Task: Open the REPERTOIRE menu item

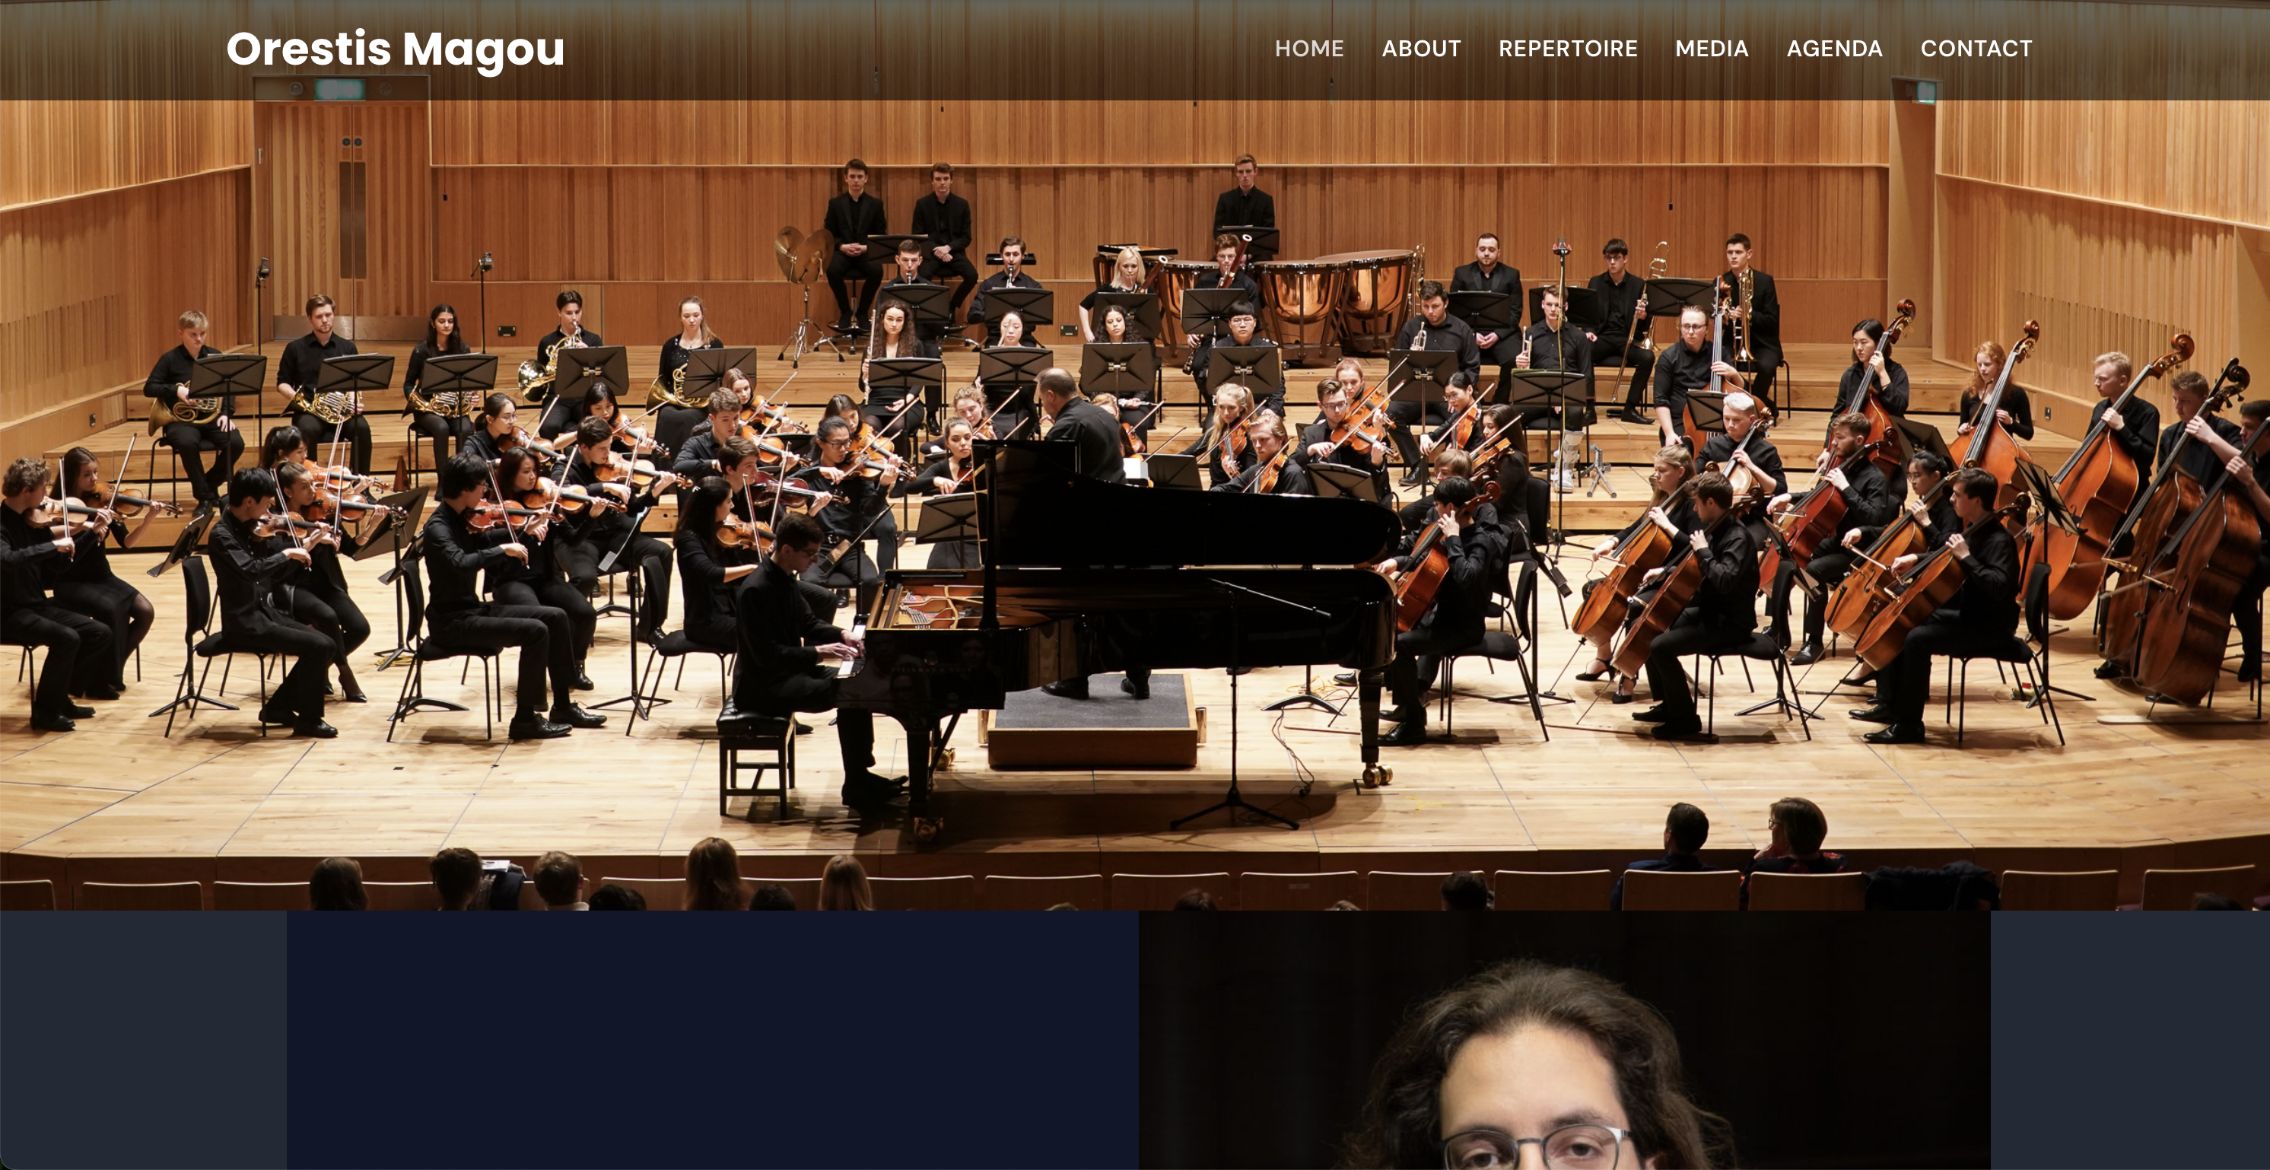Action: tap(1568, 49)
